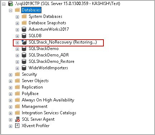This screenshot has width=155, height=135.
Task: Click the SQLShackDemo_Restore database icon
Action: 24,61
